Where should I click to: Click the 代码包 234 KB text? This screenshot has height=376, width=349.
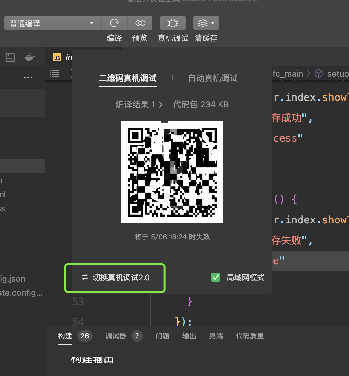[201, 104]
